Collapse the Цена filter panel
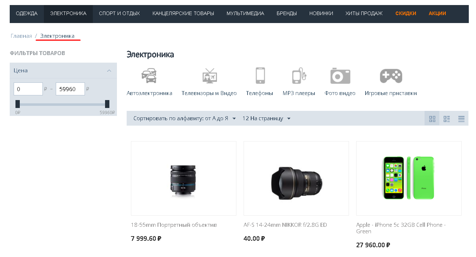 click(109, 71)
